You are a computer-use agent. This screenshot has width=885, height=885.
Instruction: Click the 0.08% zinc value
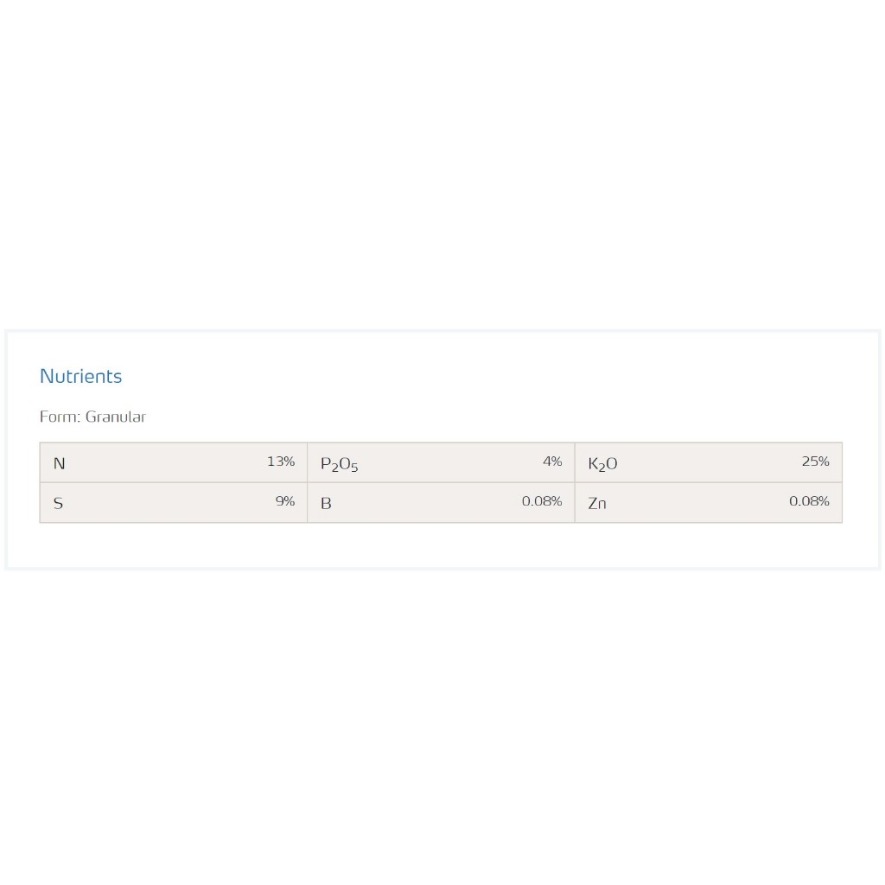click(809, 501)
